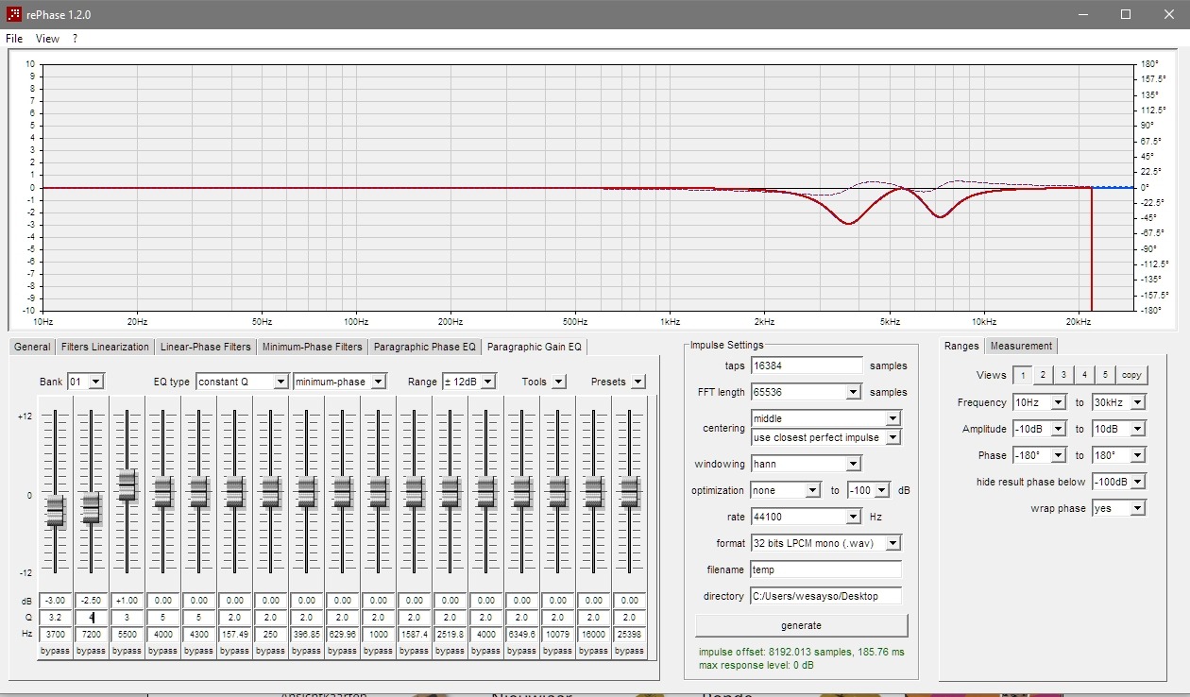The image size is (1190, 697).
Task: Open the Amplitude -10dB dropdown
Action: (1039, 429)
